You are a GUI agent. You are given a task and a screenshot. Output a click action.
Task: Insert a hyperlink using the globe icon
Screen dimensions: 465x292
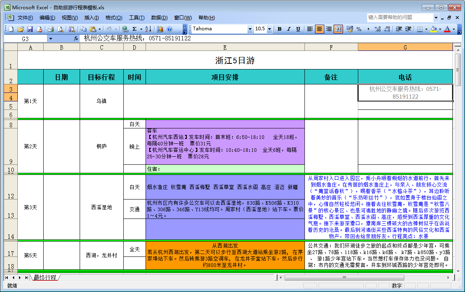(x=125, y=29)
